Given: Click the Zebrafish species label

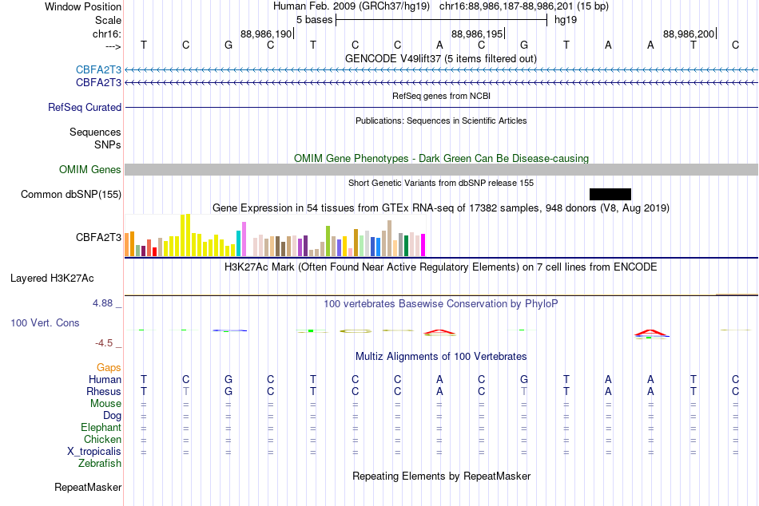Looking at the screenshot, I should click(100, 464).
